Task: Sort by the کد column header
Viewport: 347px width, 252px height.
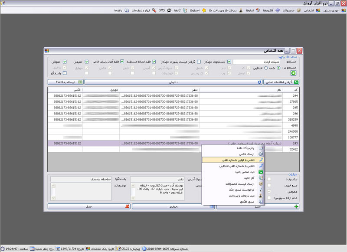Action: [x=291, y=90]
